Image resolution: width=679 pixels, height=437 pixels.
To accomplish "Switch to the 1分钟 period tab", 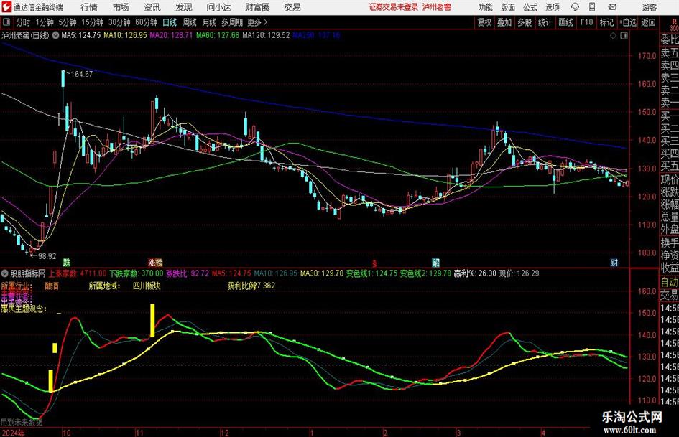I will [x=44, y=22].
